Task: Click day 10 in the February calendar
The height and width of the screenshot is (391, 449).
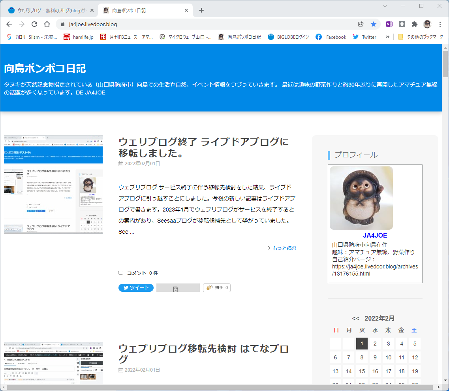Action: pos(388,357)
